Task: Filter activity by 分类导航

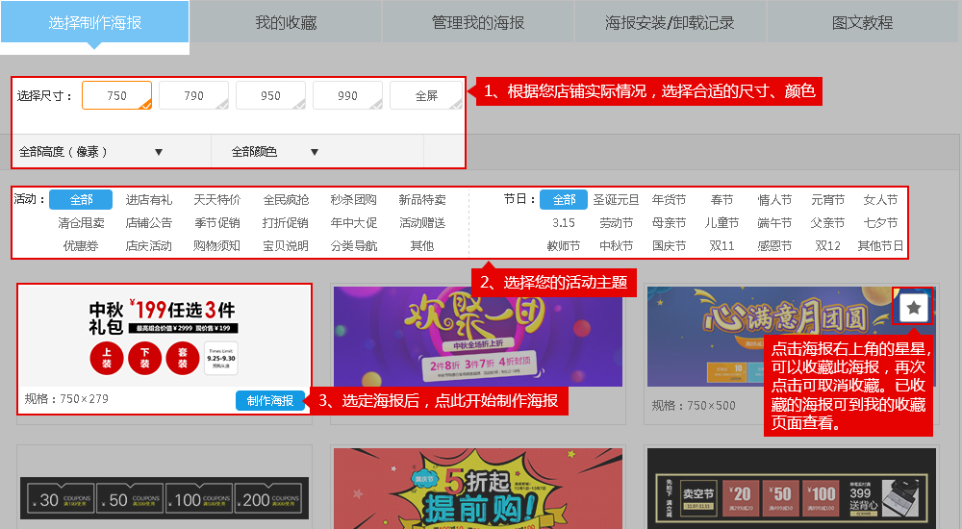Action: (353, 246)
